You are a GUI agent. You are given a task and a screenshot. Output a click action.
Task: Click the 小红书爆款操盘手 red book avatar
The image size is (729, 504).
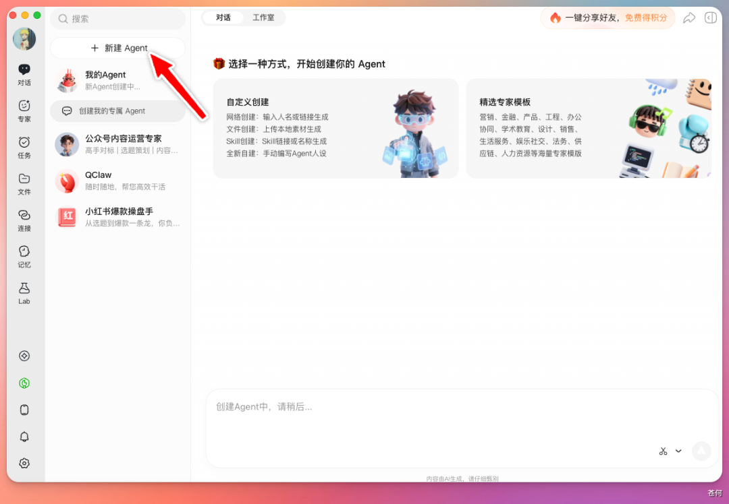coord(67,217)
